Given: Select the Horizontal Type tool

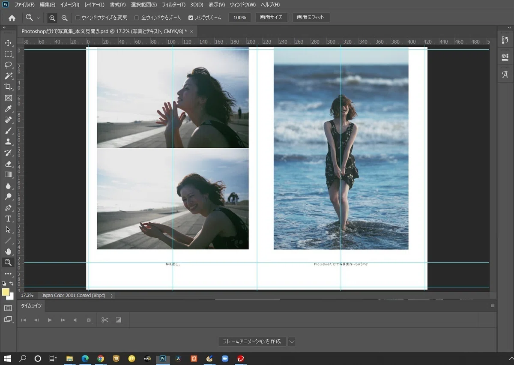Looking at the screenshot, I should tap(8, 219).
